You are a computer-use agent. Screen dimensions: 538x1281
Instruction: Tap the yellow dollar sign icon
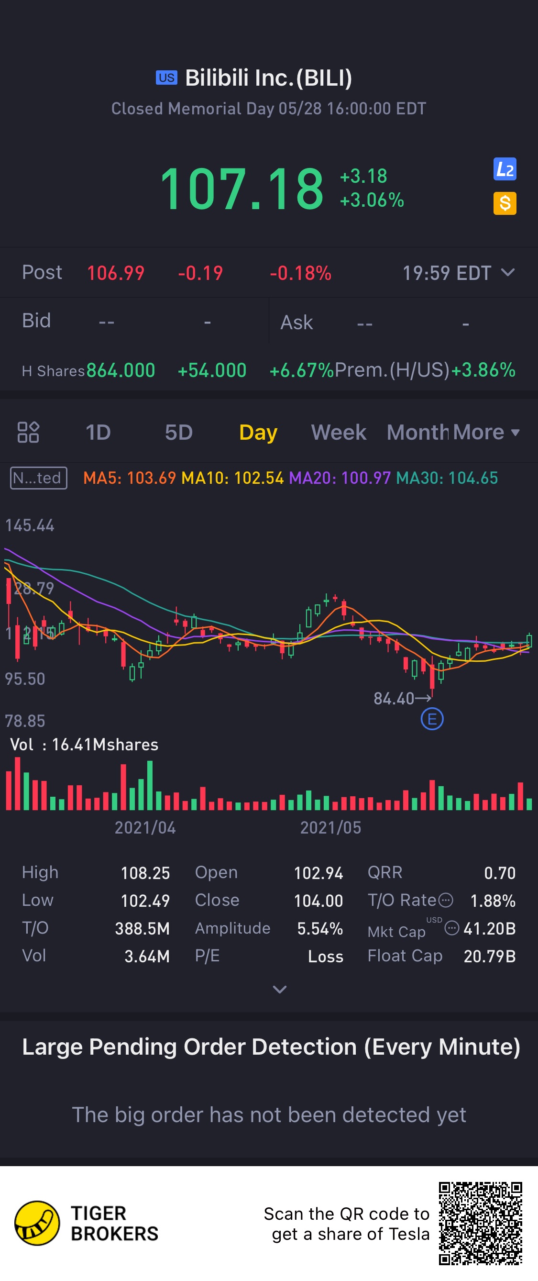click(x=505, y=203)
